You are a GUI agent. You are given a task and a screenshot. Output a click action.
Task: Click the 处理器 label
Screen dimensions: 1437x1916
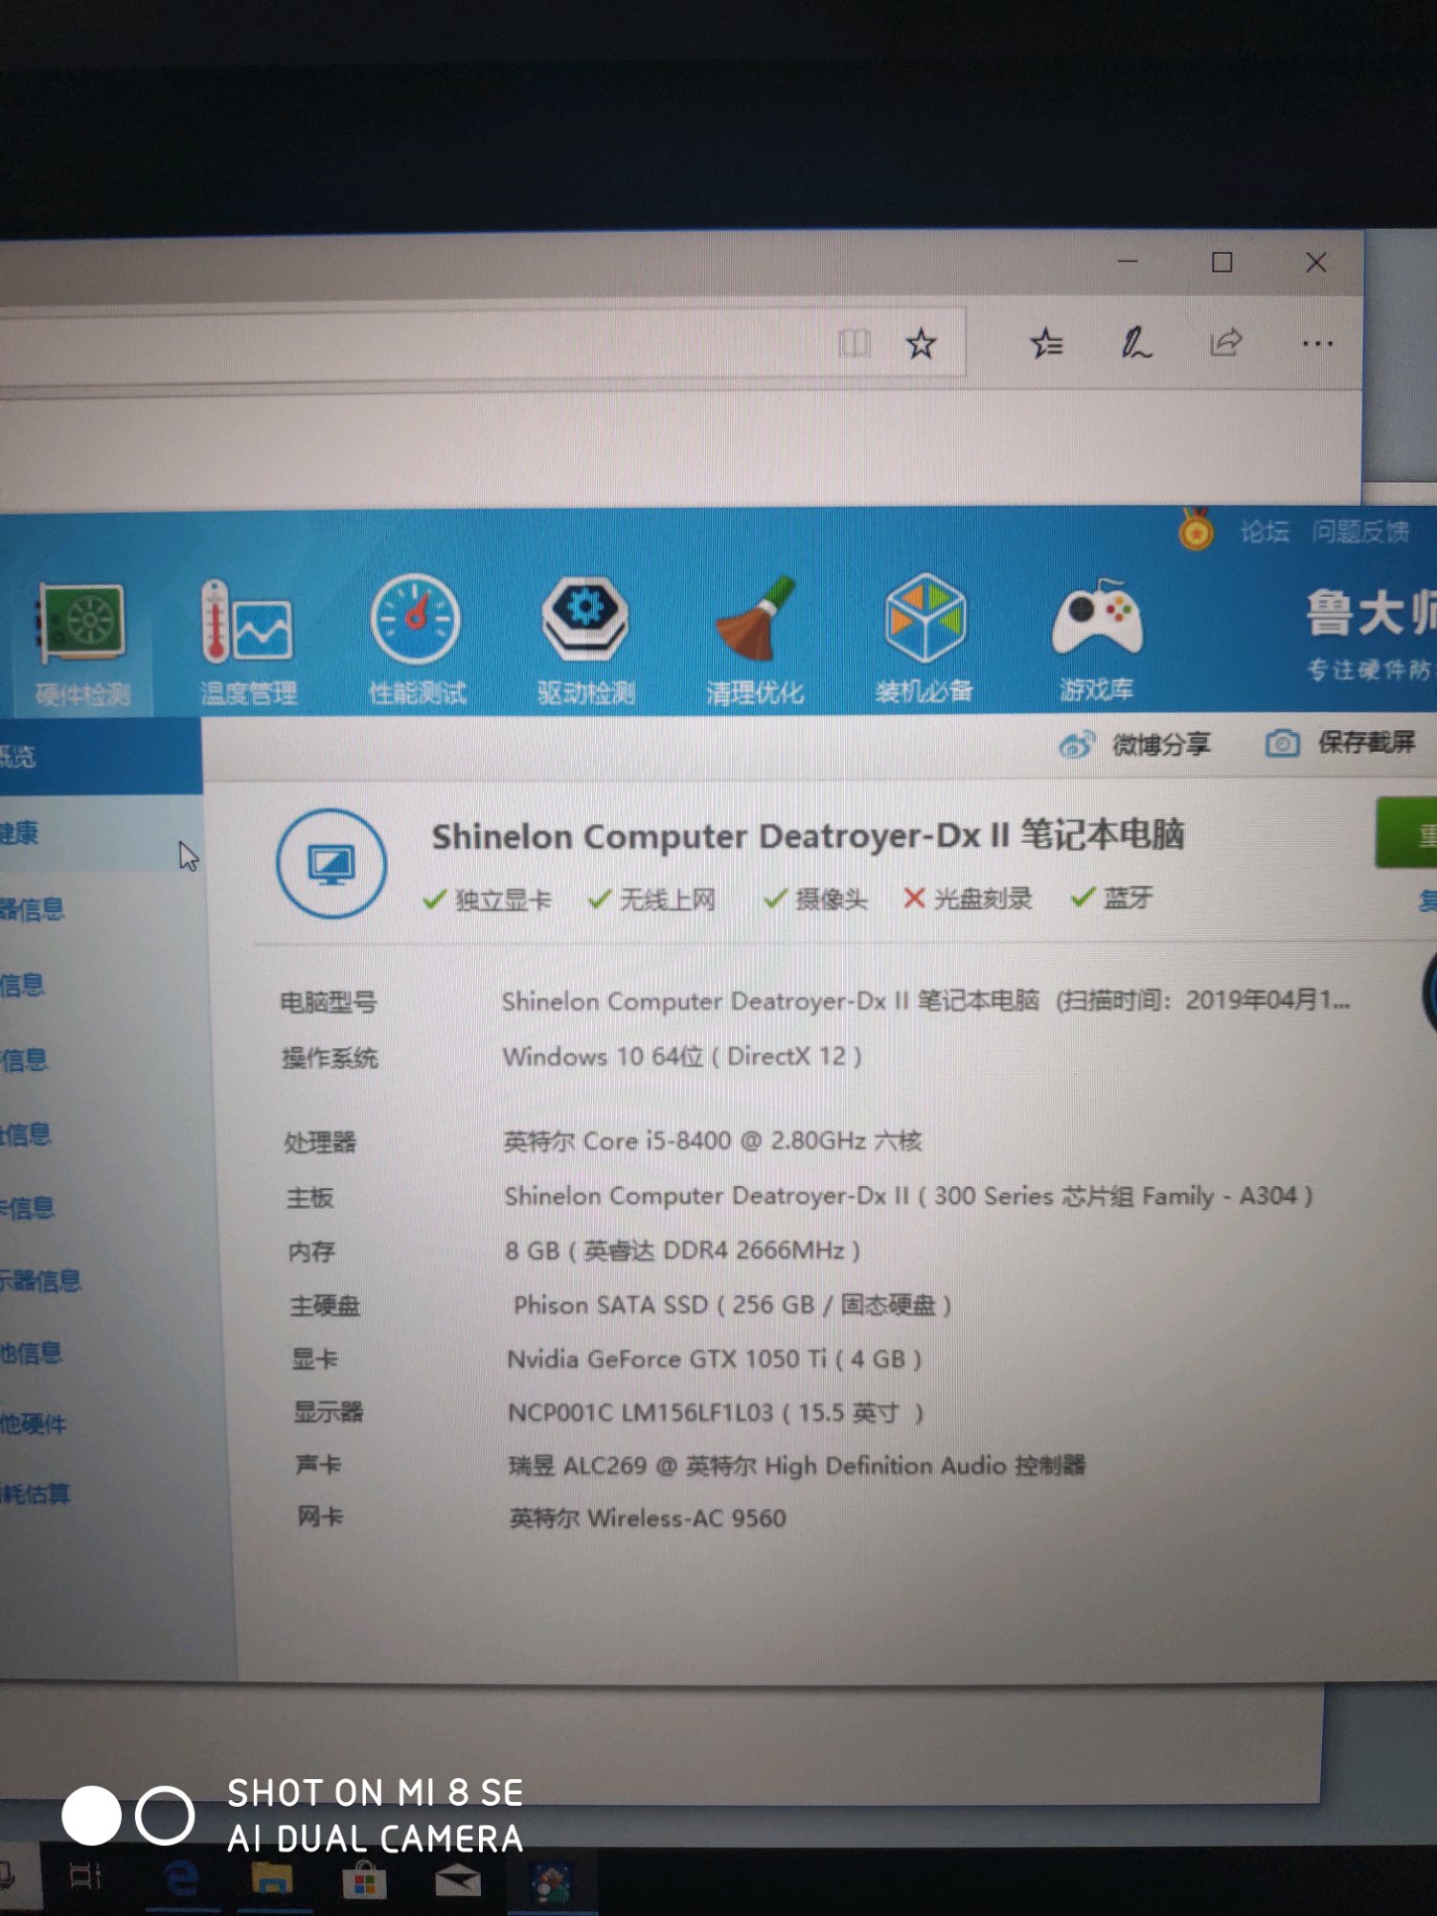pyautogui.click(x=320, y=1142)
